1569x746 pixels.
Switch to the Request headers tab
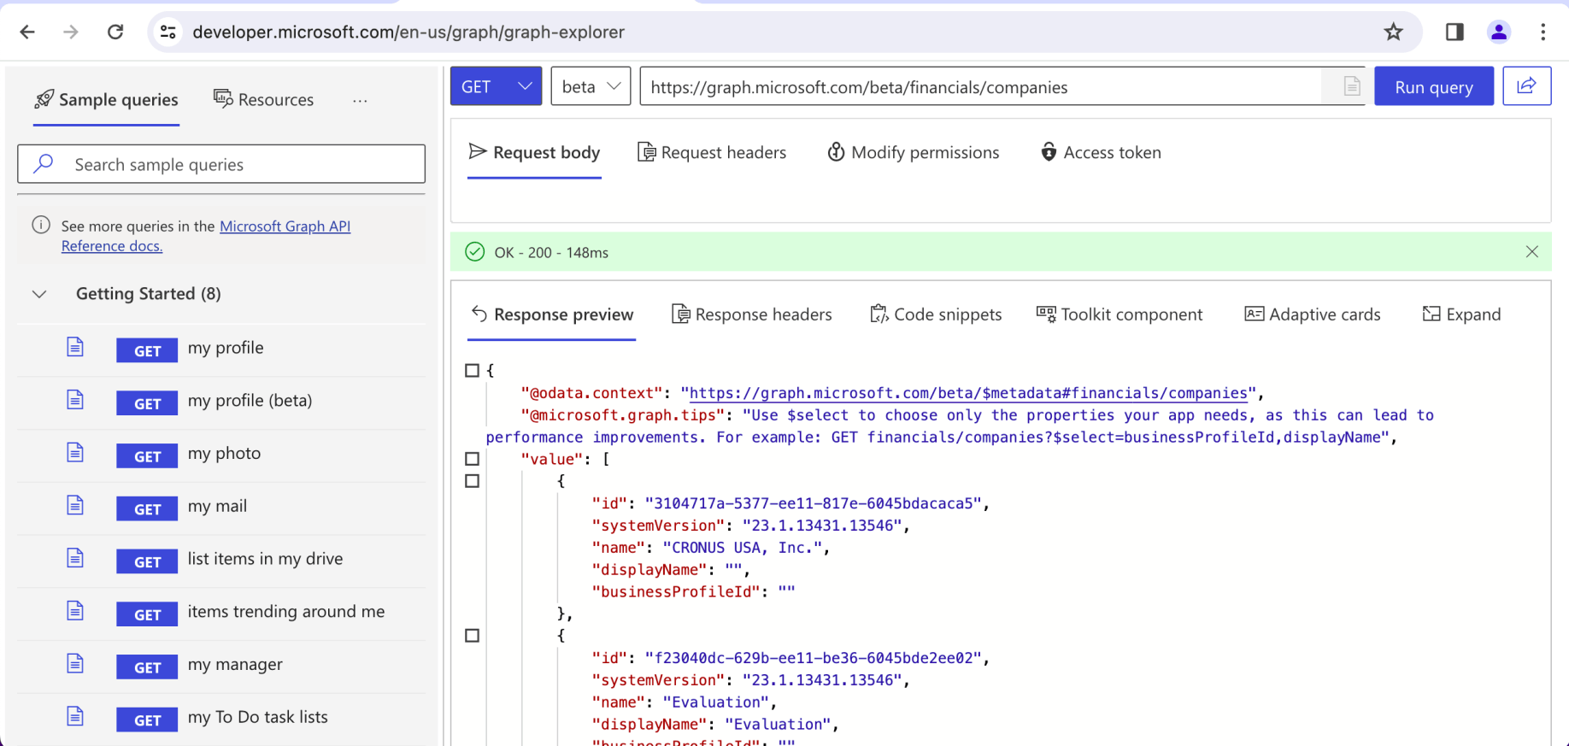point(712,153)
